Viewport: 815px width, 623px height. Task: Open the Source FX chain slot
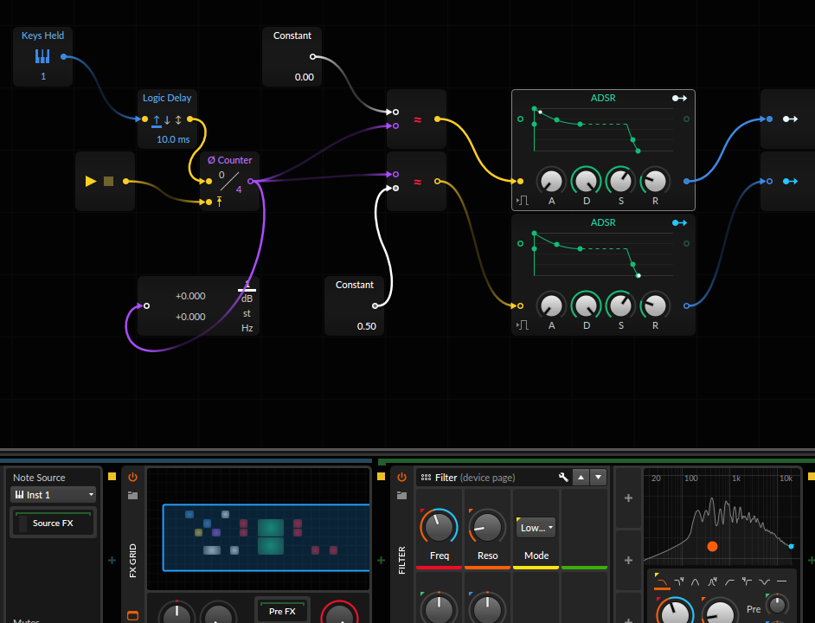point(53,523)
